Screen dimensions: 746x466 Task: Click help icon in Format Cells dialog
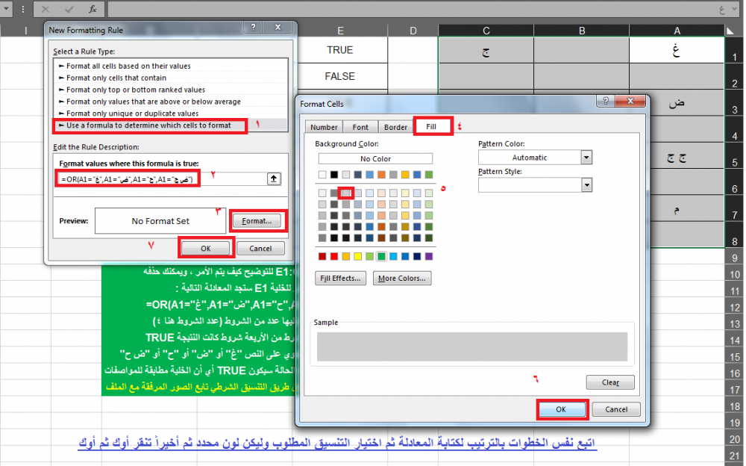[606, 101]
